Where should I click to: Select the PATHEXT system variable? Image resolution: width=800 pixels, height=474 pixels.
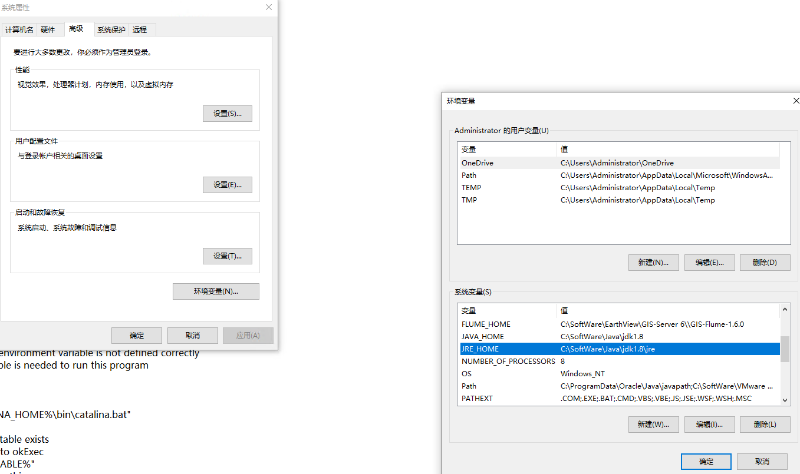(x=618, y=399)
